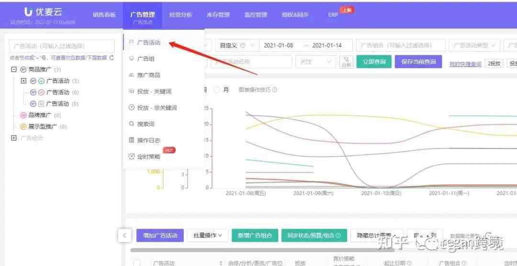The height and width of the screenshot is (266, 517).
Task: Open the 隐藏总计图表 dropdown button
Action: pos(377,235)
